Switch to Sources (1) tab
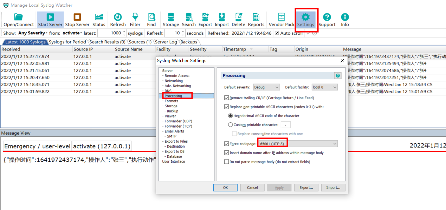446x210 pixels. (140, 42)
